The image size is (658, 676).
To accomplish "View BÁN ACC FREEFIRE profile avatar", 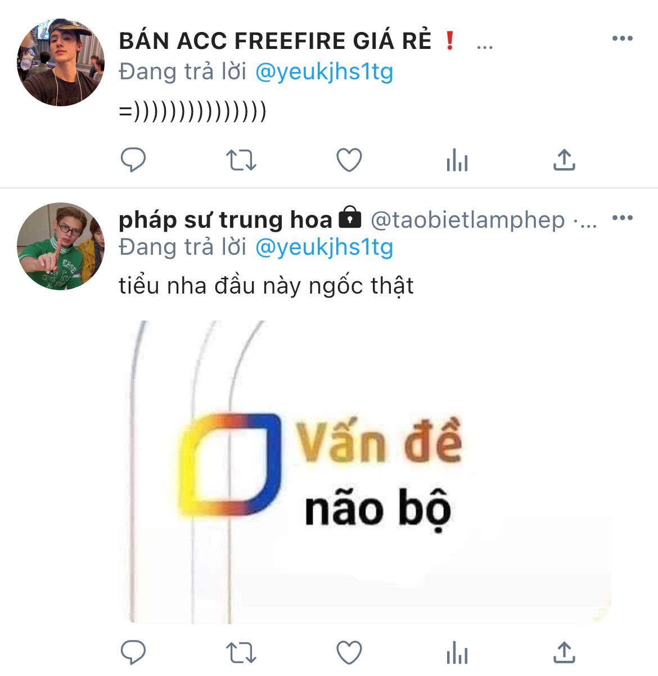I will coord(61,62).
